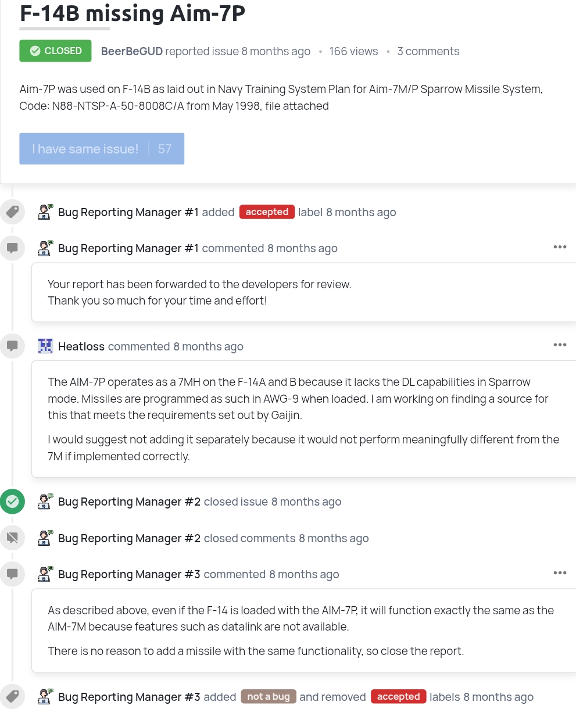
Task: Click the comment bubble icon beside Manager #3's comment
Action: pyautogui.click(x=12, y=574)
